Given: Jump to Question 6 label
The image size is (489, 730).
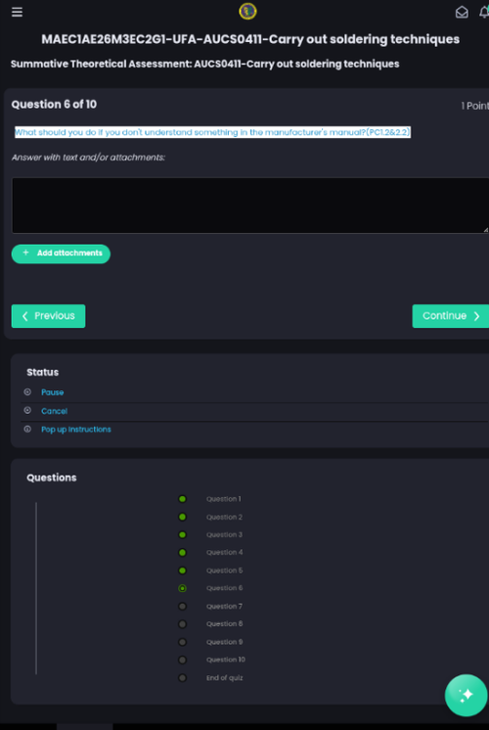Looking at the screenshot, I should pyautogui.click(x=225, y=588).
